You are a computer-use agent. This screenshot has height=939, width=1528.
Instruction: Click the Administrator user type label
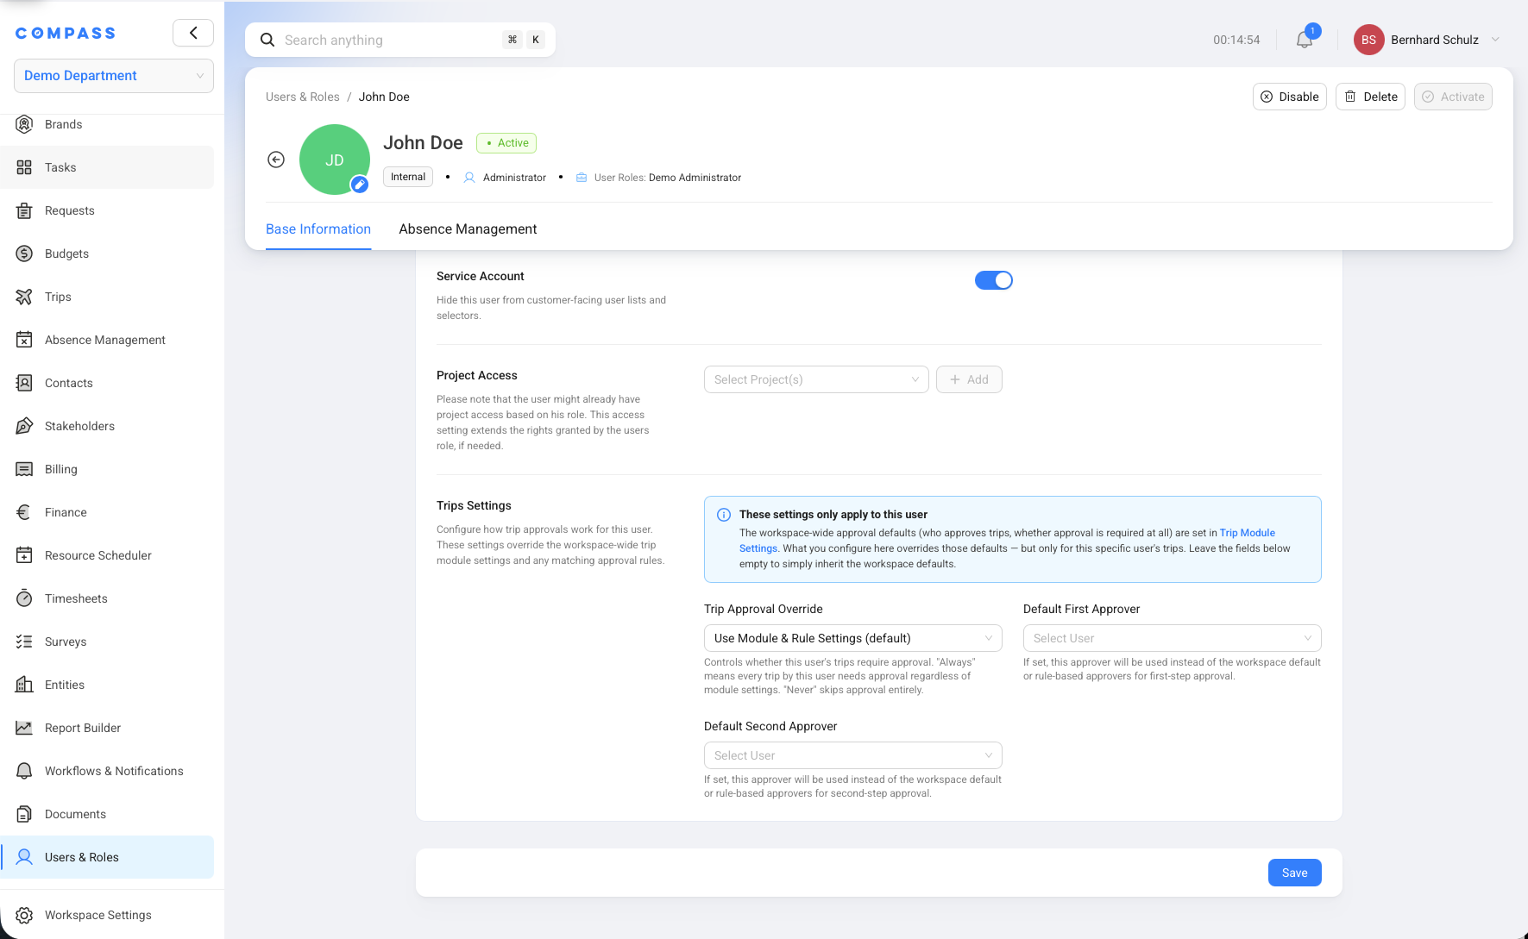(x=514, y=178)
